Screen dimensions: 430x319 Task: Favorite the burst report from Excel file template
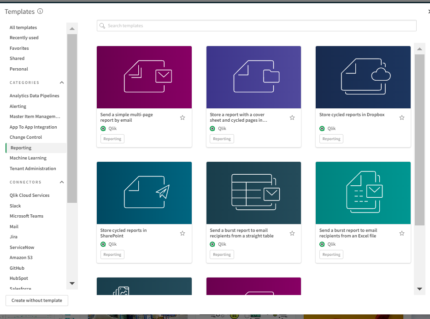click(402, 234)
